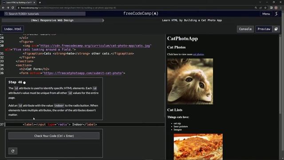Click the CatPhotoApp heading in the preview

(x=182, y=39)
